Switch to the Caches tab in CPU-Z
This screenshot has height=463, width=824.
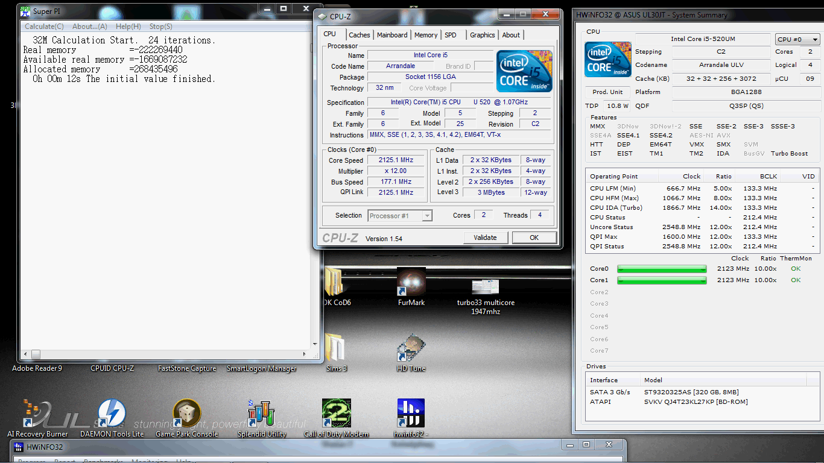[x=360, y=35]
